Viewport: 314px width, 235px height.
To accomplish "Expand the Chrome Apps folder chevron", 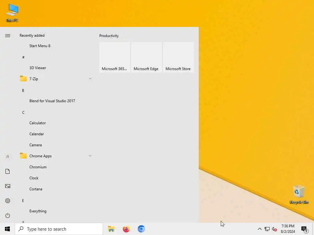I will [x=90, y=156].
